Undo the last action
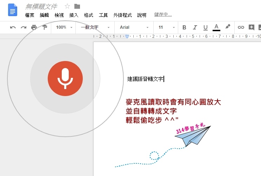The height and width of the screenshot is (176, 261). click(x=13, y=27)
